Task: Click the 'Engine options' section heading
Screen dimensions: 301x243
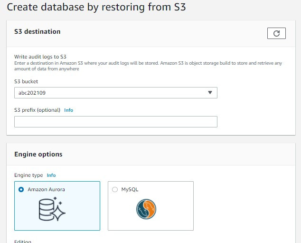Action: (38, 154)
